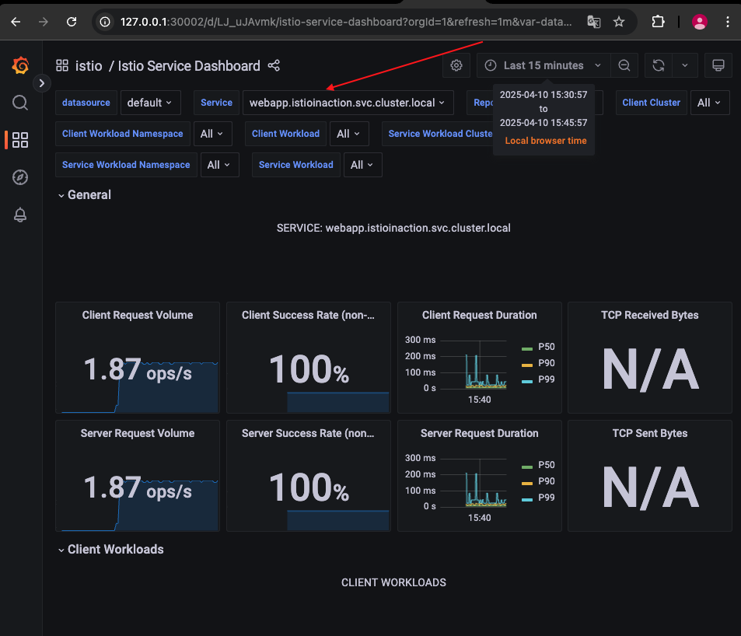Open the Client Workload Namespace All dropdown
Image resolution: width=741 pixels, height=636 pixels.
(213, 134)
